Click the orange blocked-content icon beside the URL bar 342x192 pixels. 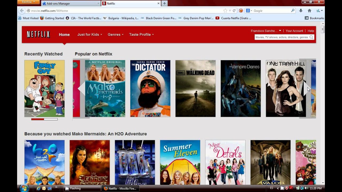pyautogui.click(x=241, y=11)
